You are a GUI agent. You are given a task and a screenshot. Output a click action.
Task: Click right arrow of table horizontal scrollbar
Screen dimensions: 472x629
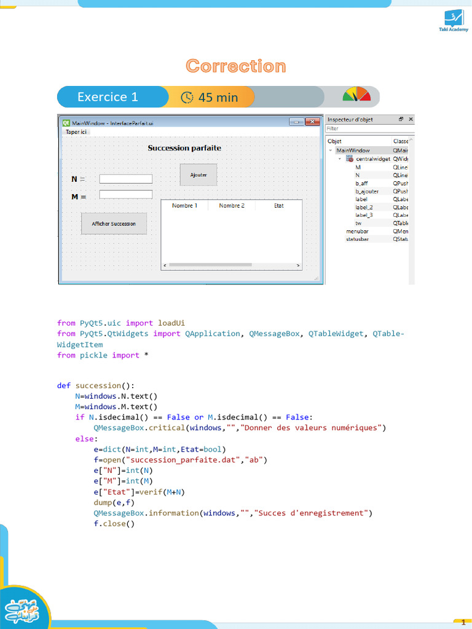click(299, 266)
